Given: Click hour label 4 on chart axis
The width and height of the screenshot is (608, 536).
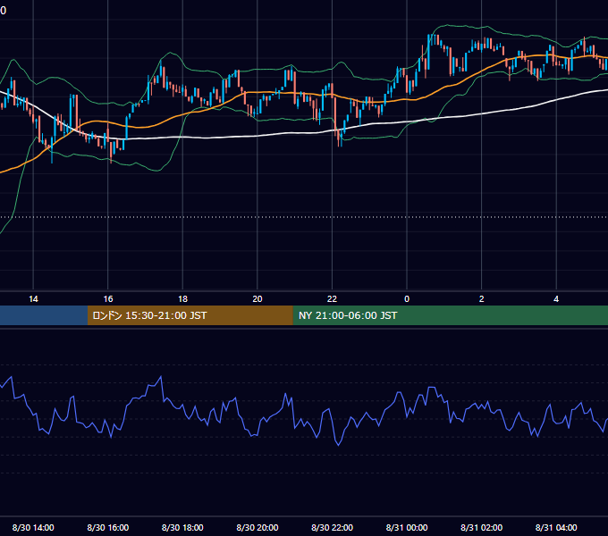Looking at the screenshot, I should [556, 299].
